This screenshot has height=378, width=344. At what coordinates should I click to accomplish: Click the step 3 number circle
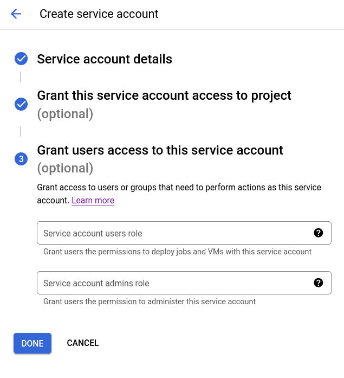click(x=21, y=159)
